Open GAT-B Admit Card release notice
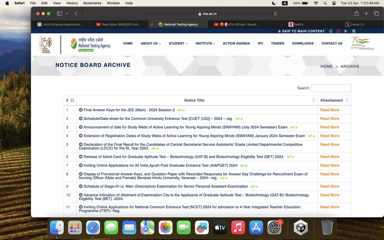 click(184, 157)
